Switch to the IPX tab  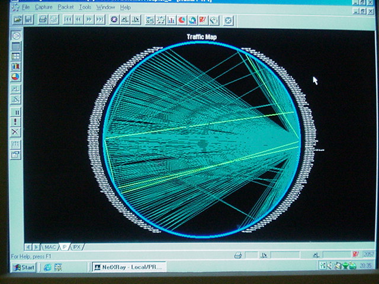pos(76,247)
